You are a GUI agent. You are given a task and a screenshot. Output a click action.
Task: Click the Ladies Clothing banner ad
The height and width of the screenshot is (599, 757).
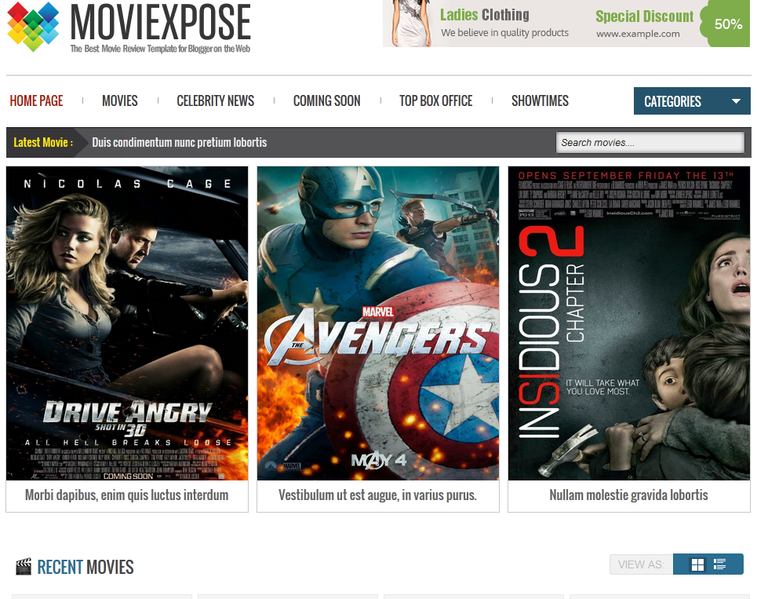(x=566, y=24)
